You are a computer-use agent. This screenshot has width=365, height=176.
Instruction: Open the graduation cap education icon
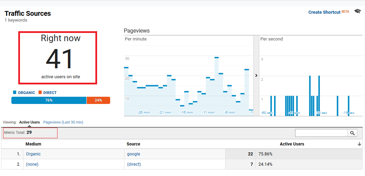[x=357, y=11]
